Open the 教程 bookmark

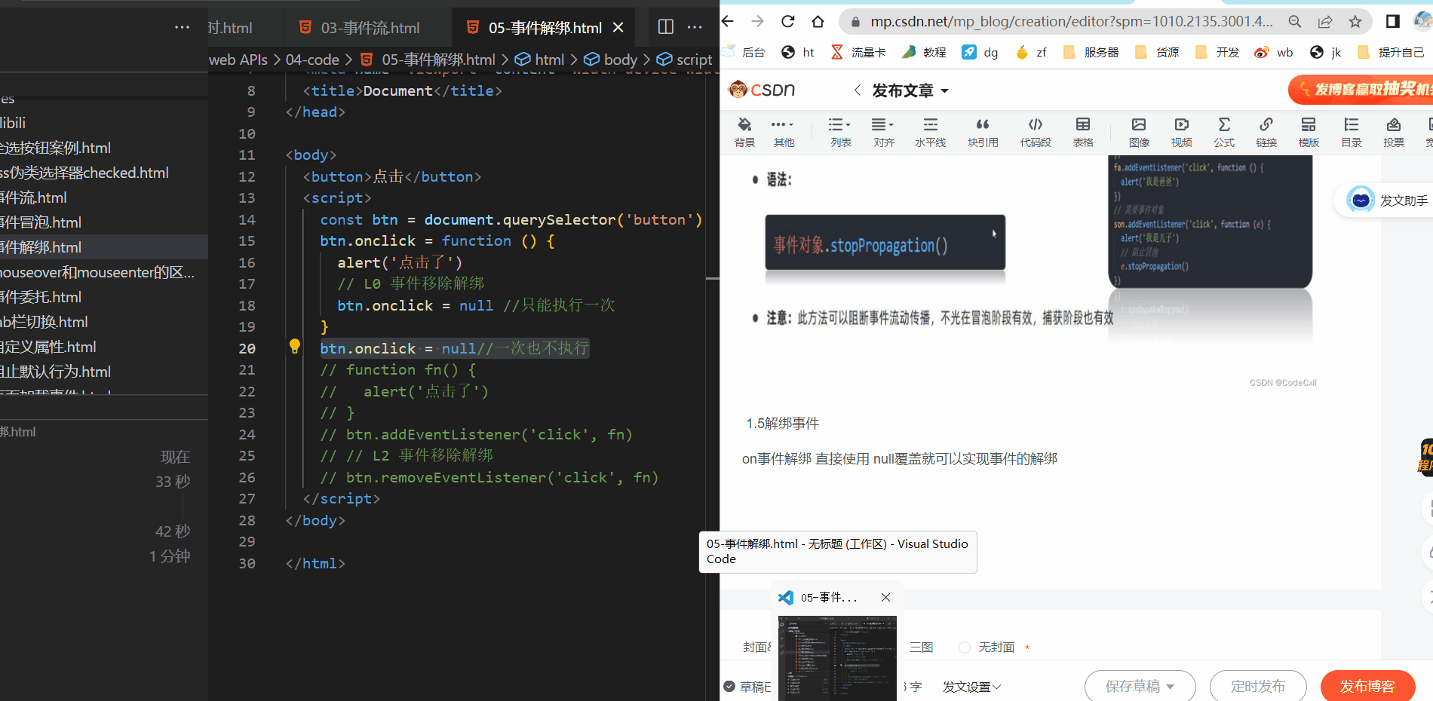(924, 52)
